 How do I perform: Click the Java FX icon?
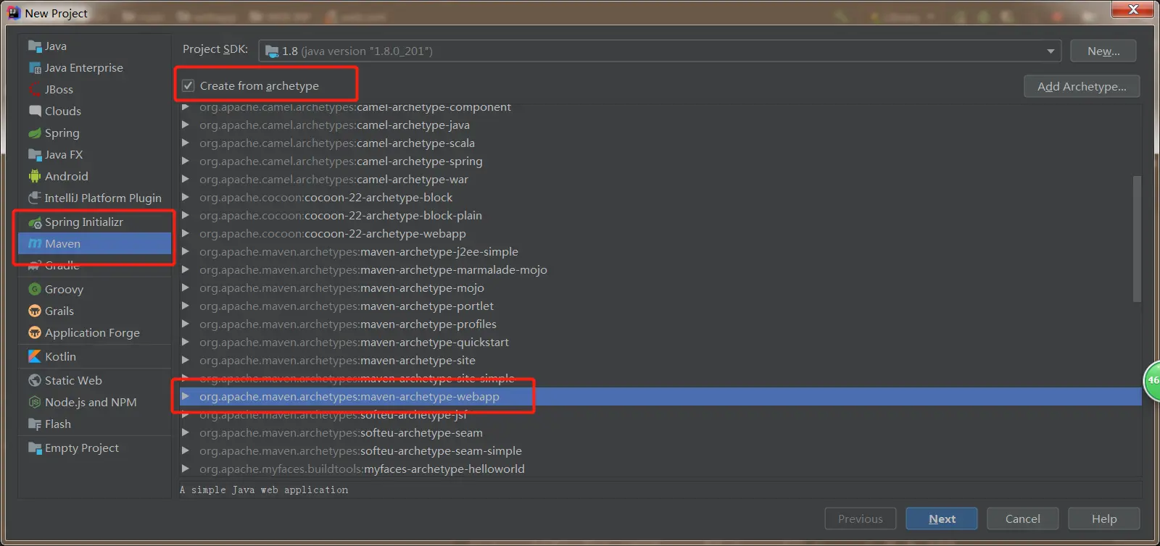[x=35, y=155]
